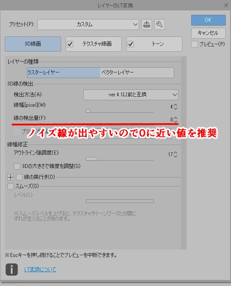
Task: Open the LT変換について link
Action: point(40,270)
